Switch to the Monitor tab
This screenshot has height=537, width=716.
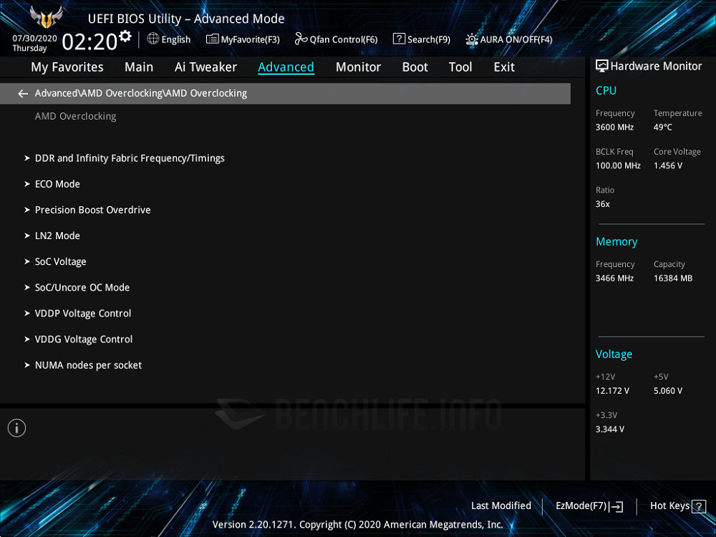pyautogui.click(x=358, y=67)
